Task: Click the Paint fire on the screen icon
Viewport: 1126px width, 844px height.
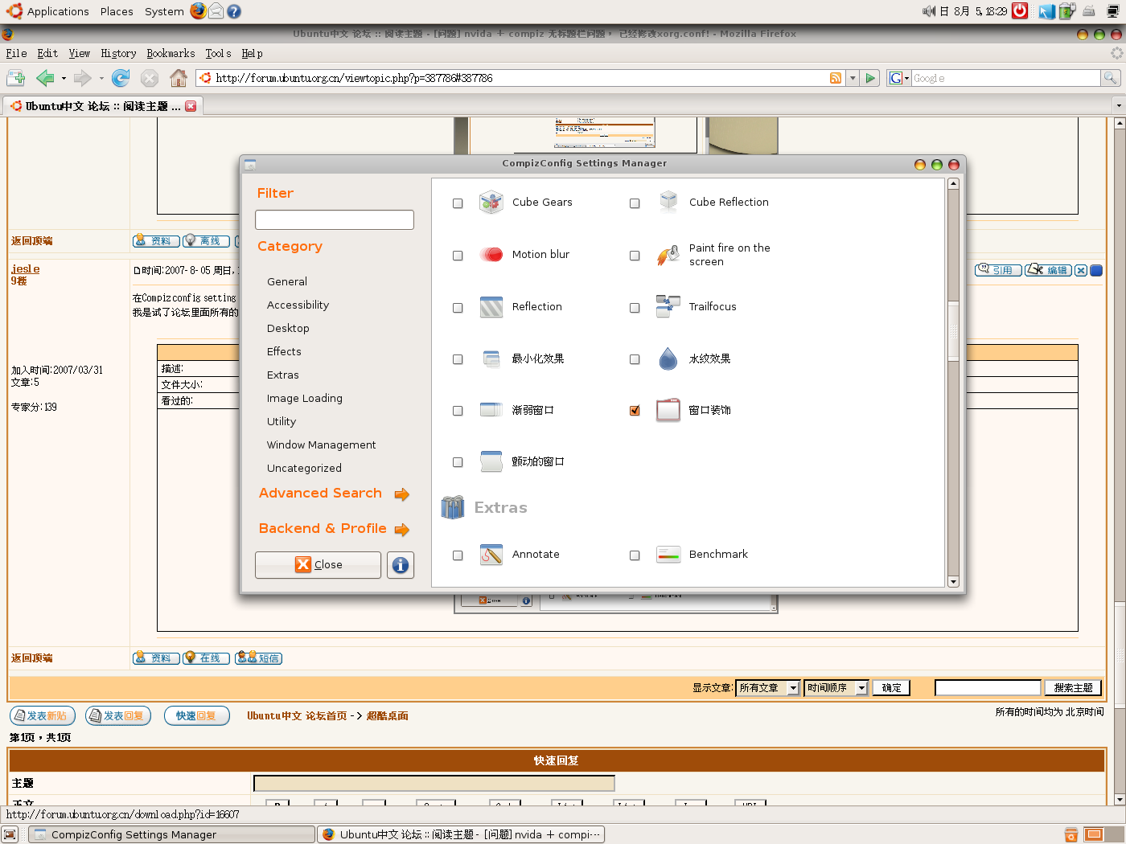Action: tap(668, 255)
